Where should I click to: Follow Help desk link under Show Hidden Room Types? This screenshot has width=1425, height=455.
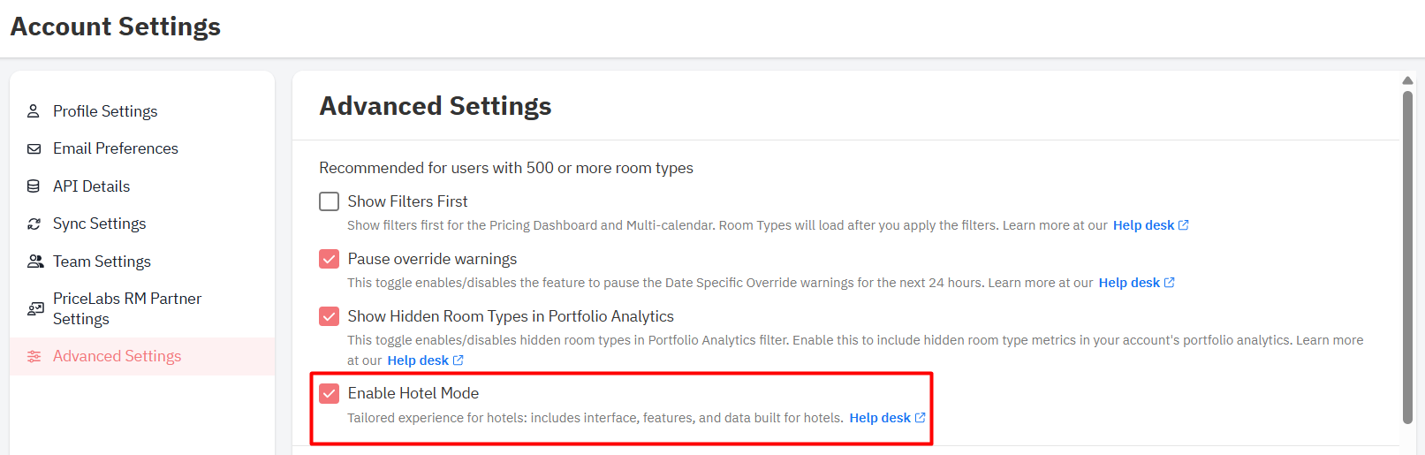418,360
